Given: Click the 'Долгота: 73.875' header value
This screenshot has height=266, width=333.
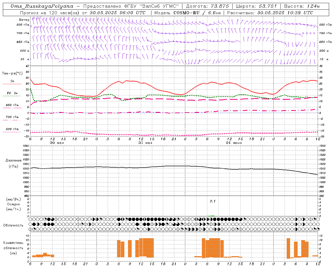Looking at the screenshot, I should [207, 6].
